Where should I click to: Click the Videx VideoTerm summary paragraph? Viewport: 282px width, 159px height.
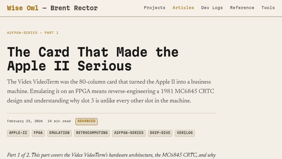(111, 91)
